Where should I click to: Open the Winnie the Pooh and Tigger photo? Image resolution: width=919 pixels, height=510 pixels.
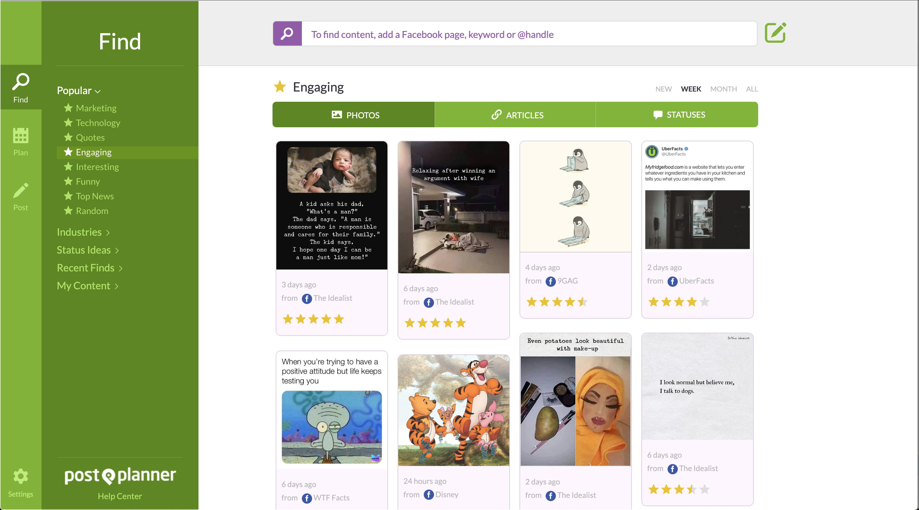(453, 410)
